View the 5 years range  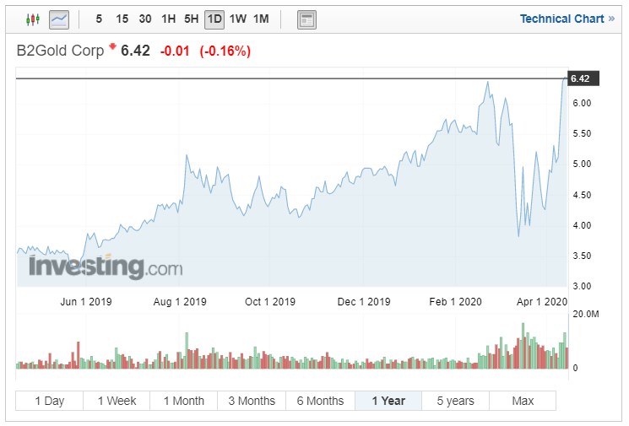(456, 401)
